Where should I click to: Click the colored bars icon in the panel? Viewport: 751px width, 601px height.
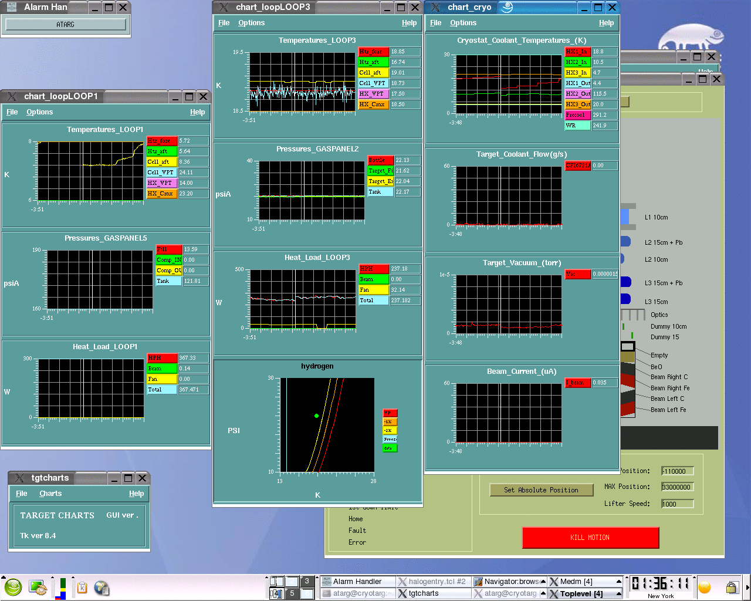point(61,588)
